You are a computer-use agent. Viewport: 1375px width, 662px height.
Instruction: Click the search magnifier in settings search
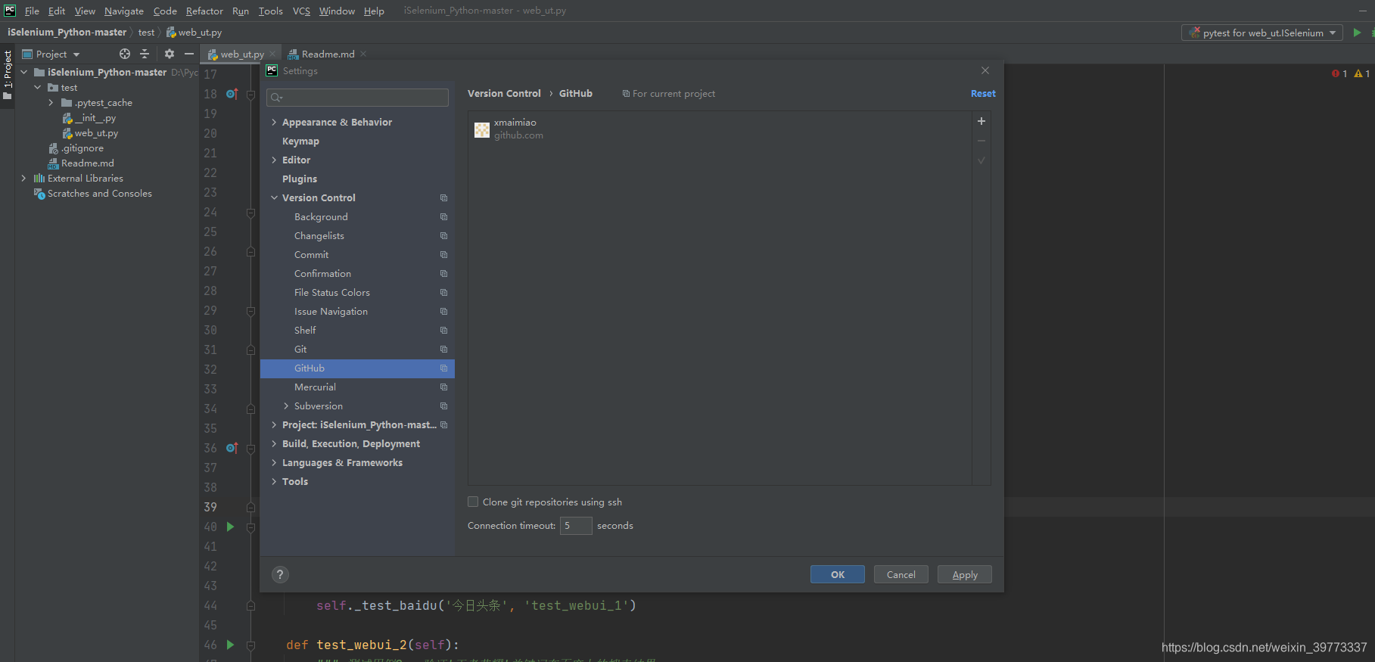(276, 98)
